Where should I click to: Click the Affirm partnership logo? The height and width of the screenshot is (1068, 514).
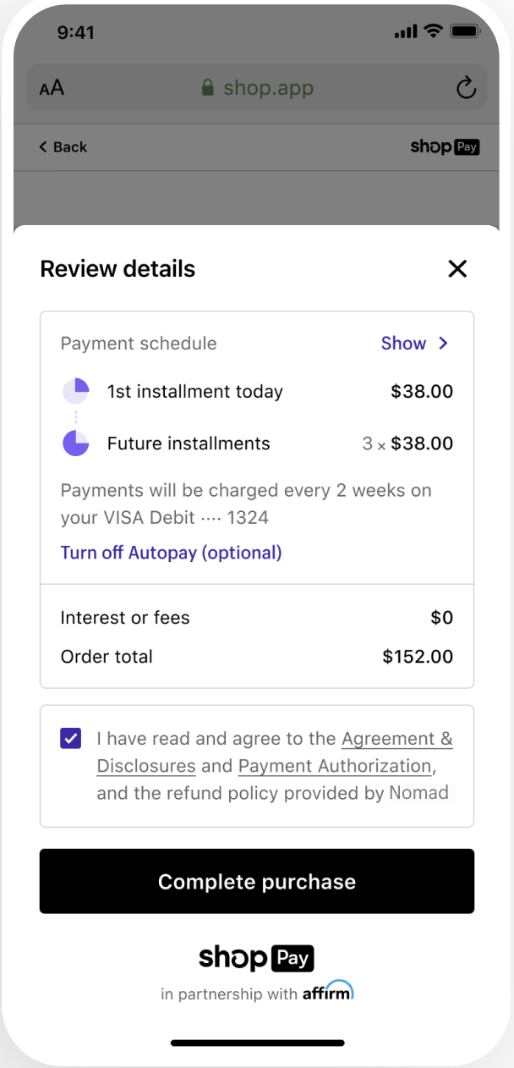coord(328,992)
